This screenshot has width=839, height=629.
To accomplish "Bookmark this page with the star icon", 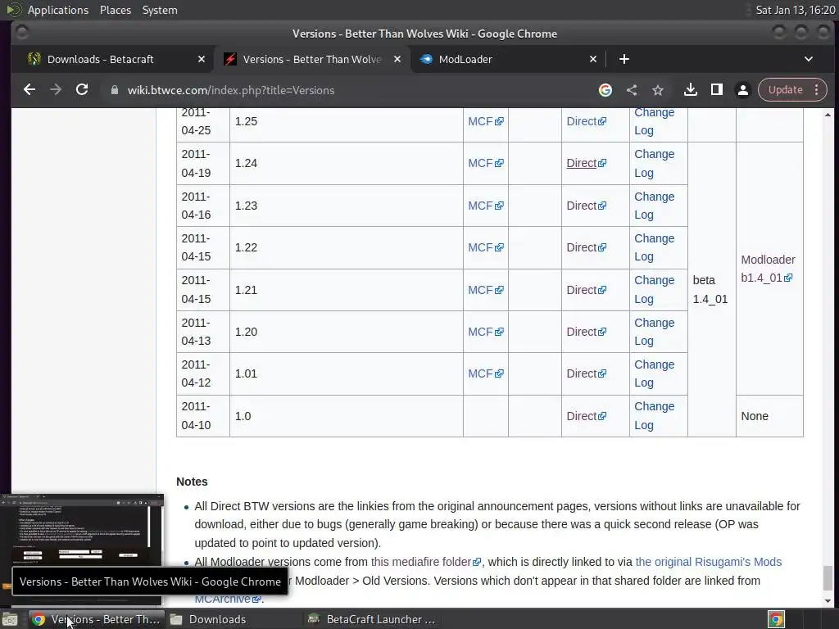I will pos(658,90).
